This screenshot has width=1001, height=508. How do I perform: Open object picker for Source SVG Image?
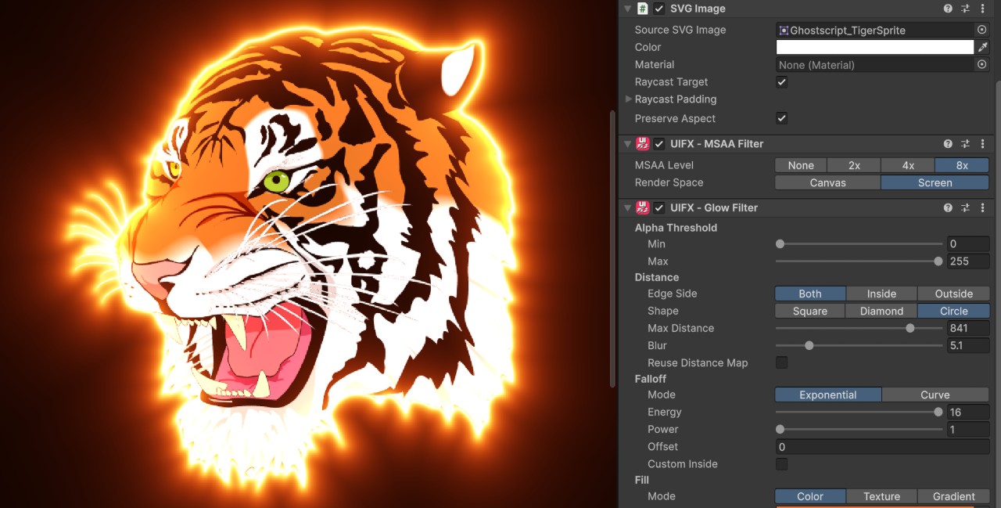(982, 30)
